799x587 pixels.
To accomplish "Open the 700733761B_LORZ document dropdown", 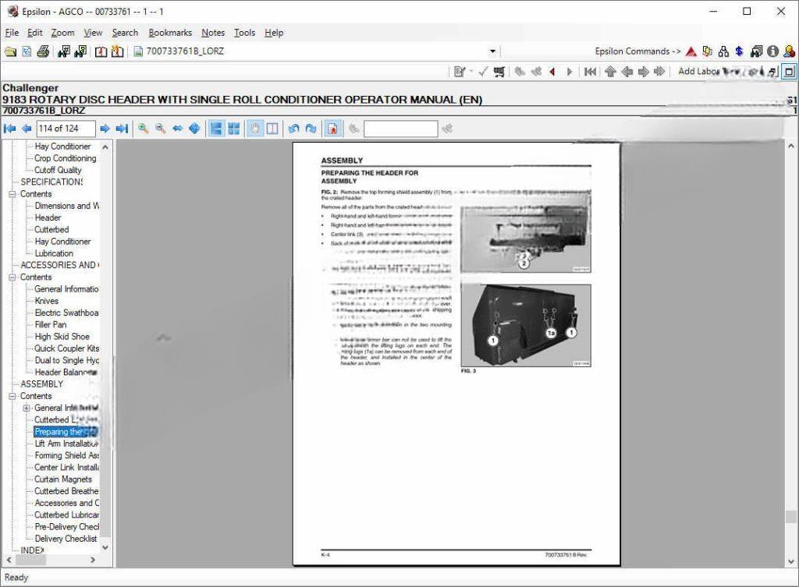I will (492, 51).
